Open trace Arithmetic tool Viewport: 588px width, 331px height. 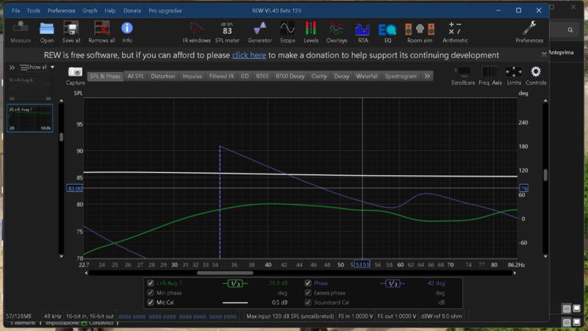pyautogui.click(x=455, y=32)
